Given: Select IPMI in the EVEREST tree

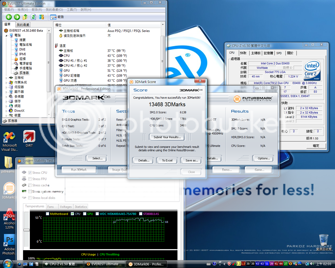Looking at the screenshot, I should (22, 54).
